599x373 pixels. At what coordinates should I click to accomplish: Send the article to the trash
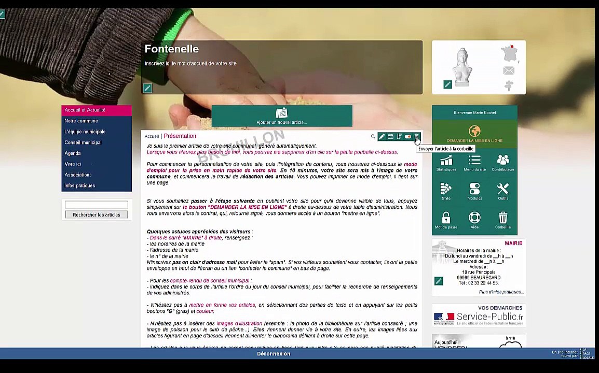pyautogui.click(x=417, y=137)
